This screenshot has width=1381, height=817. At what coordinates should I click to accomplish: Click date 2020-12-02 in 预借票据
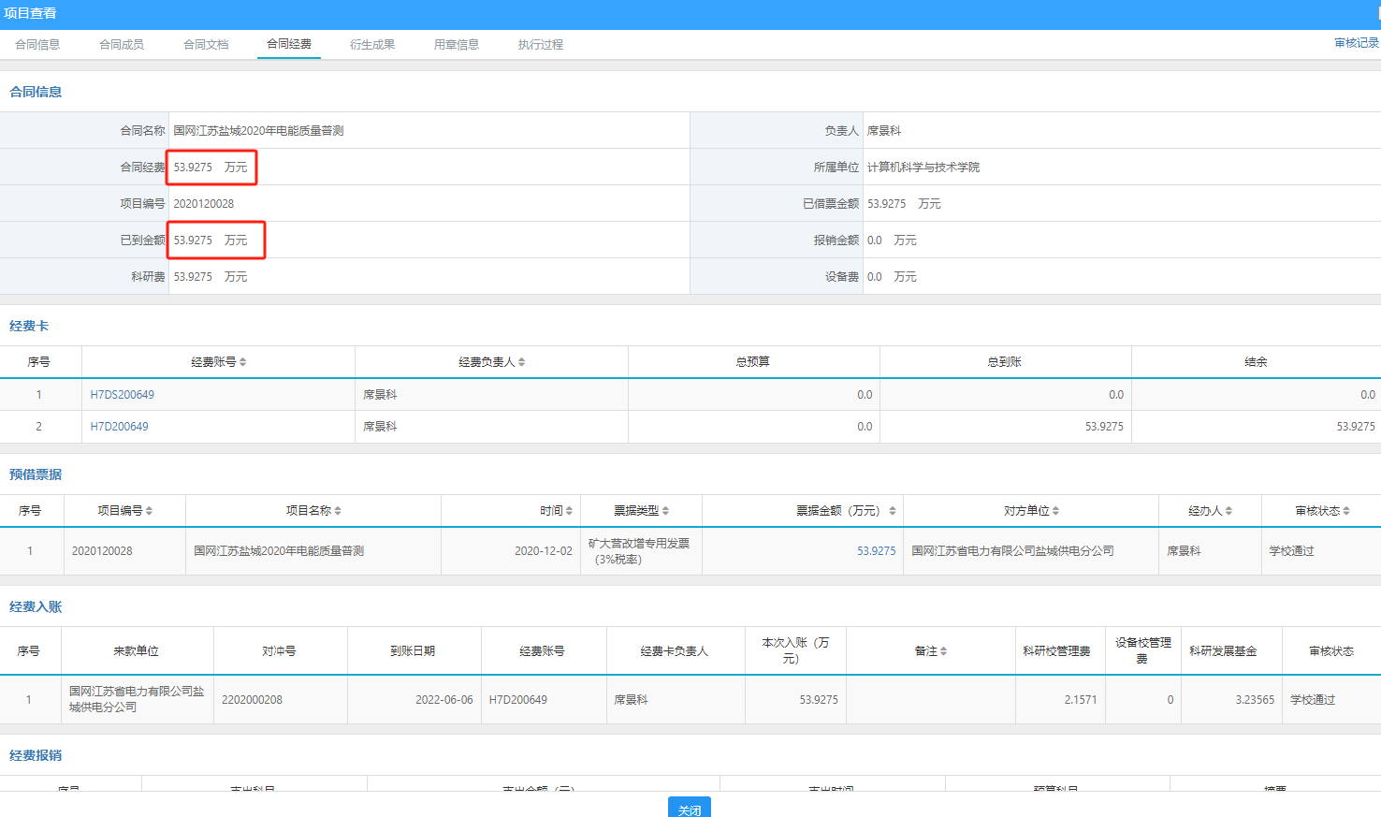(544, 551)
